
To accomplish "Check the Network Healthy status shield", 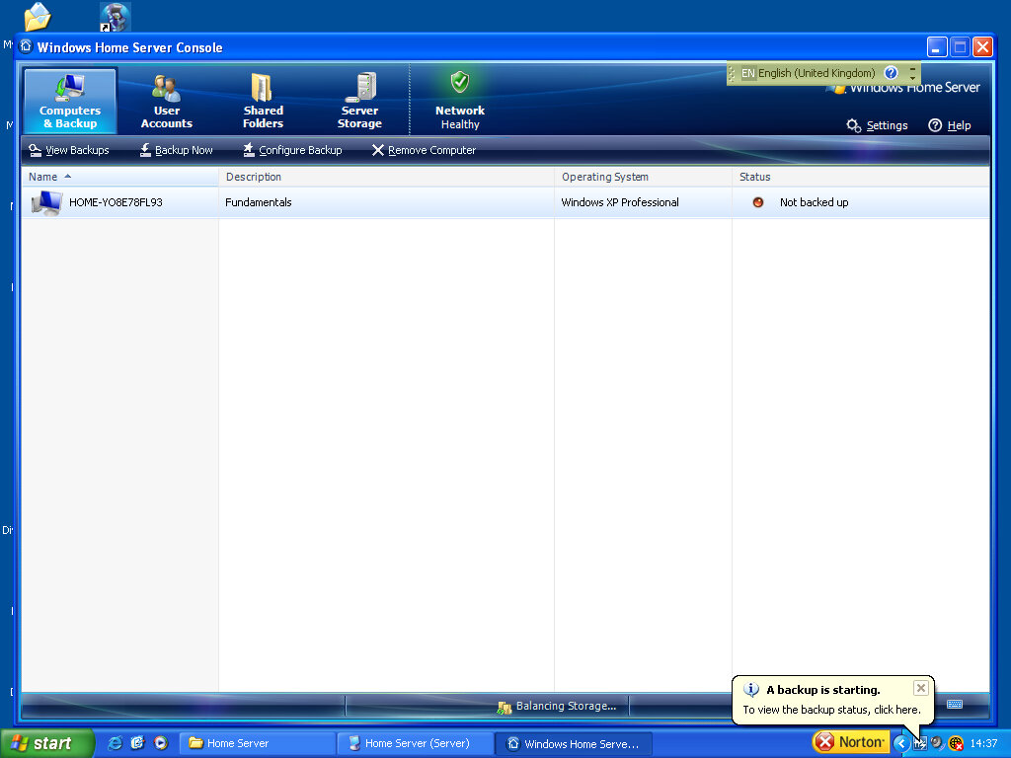I will 460,84.
